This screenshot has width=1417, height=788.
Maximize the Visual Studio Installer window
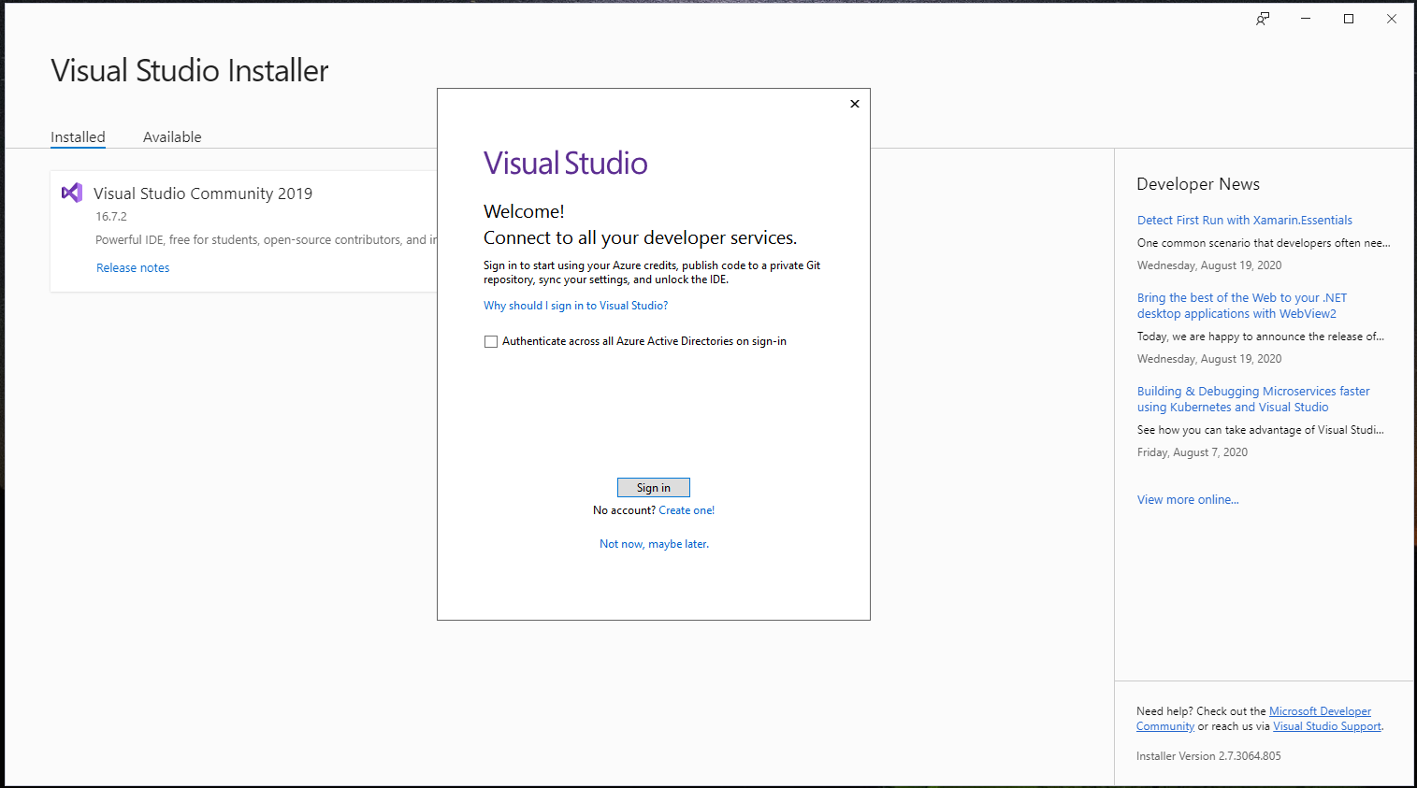tap(1349, 19)
